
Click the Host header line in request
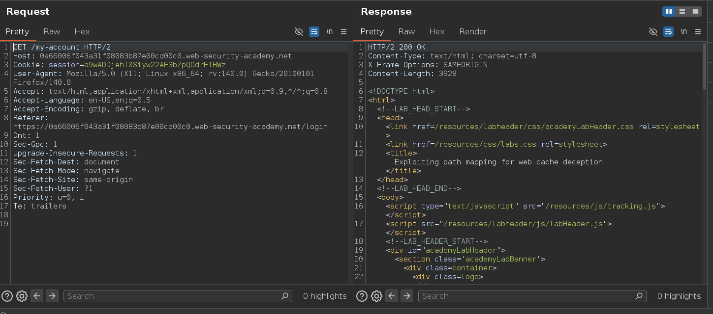(x=153, y=56)
